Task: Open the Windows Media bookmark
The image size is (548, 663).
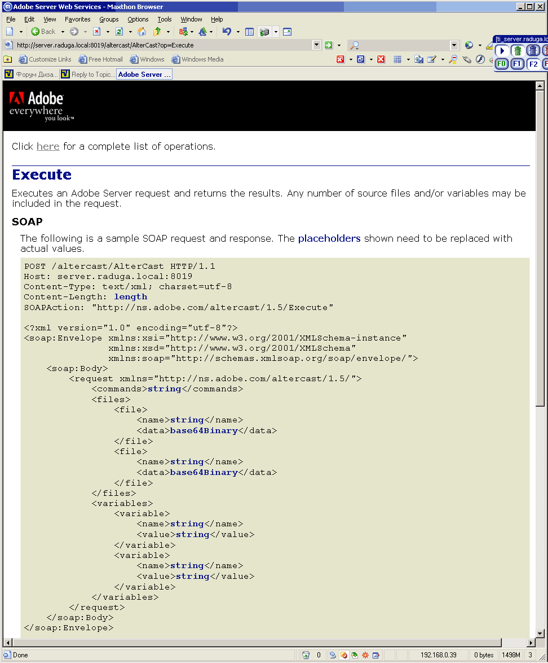Action: [197, 59]
